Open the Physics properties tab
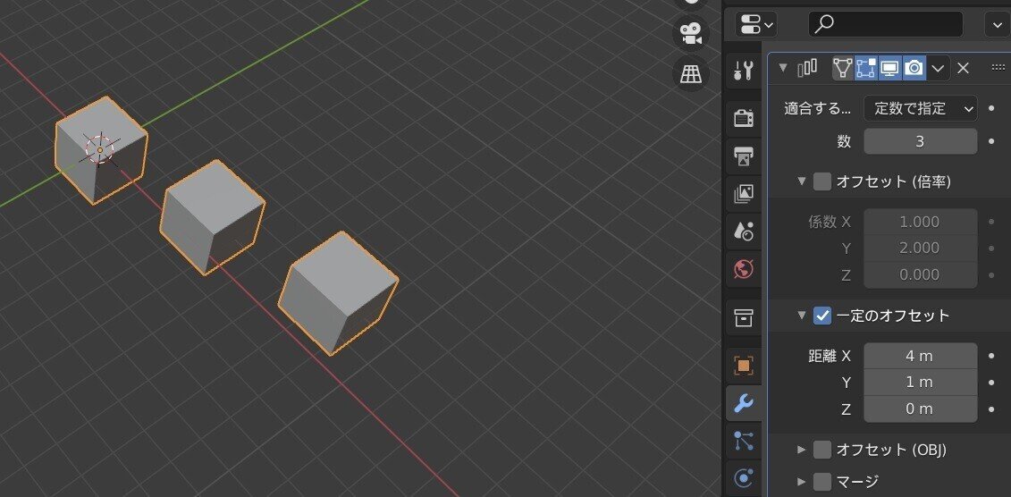 click(744, 478)
